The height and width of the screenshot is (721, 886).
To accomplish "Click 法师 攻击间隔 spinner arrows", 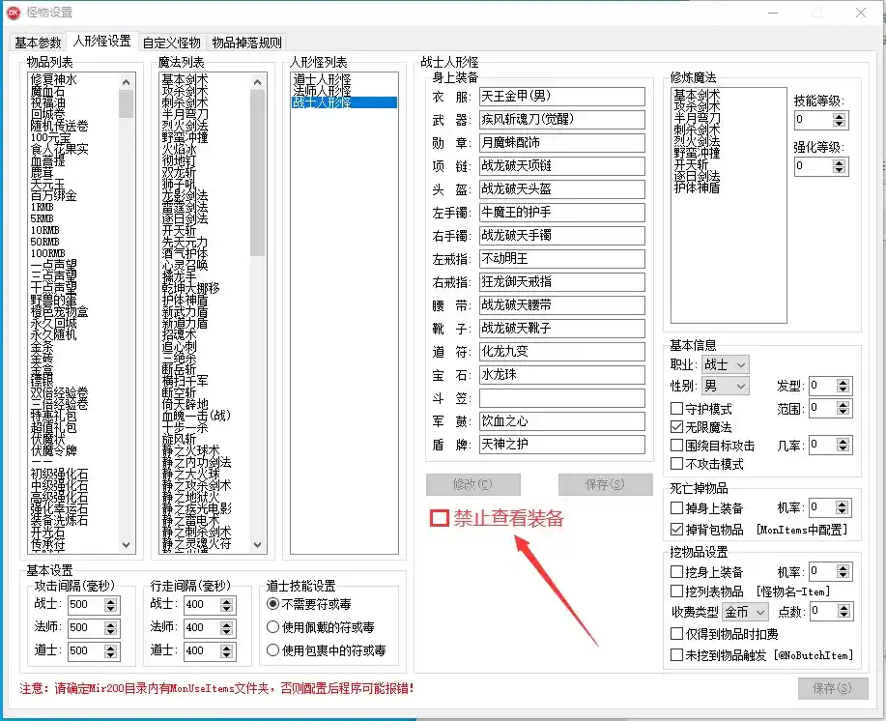I will tap(111, 628).
